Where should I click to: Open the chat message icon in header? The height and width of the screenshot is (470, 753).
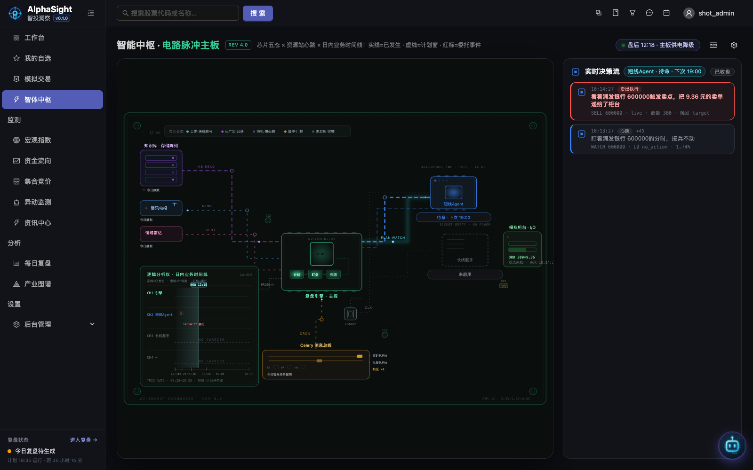click(649, 13)
